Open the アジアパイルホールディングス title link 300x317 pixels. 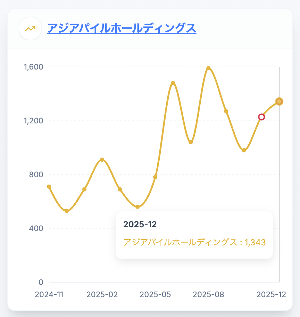[x=122, y=29]
